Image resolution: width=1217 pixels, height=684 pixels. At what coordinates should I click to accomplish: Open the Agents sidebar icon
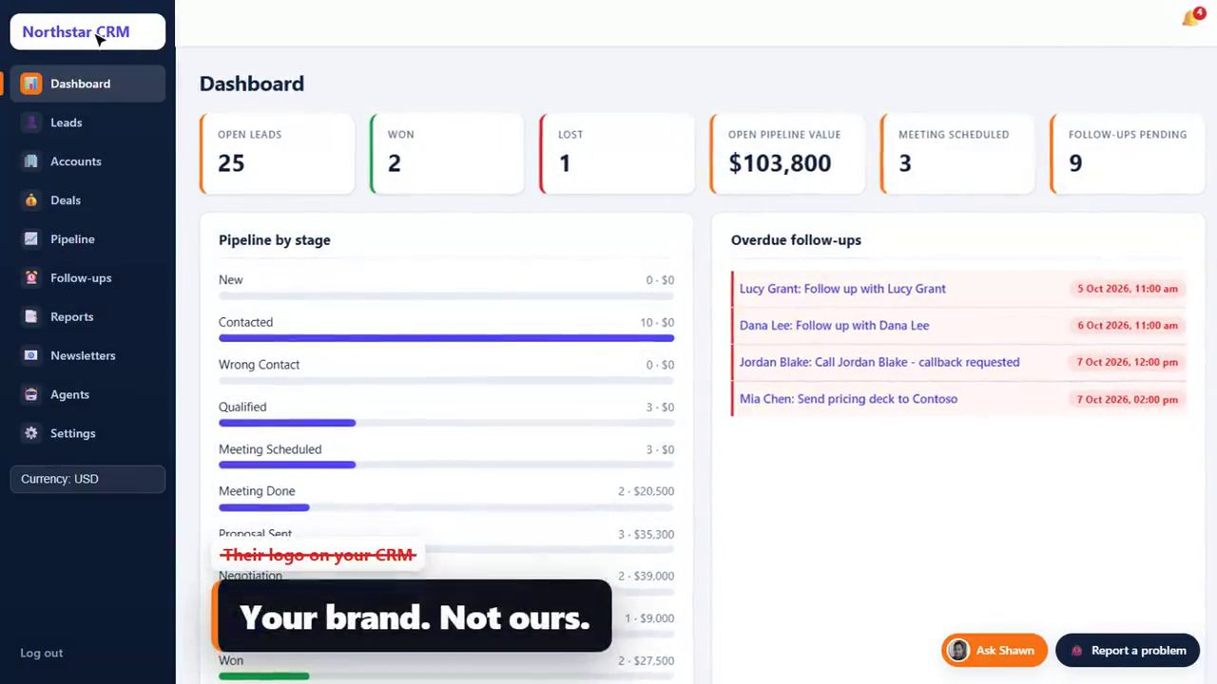pos(31,394)
